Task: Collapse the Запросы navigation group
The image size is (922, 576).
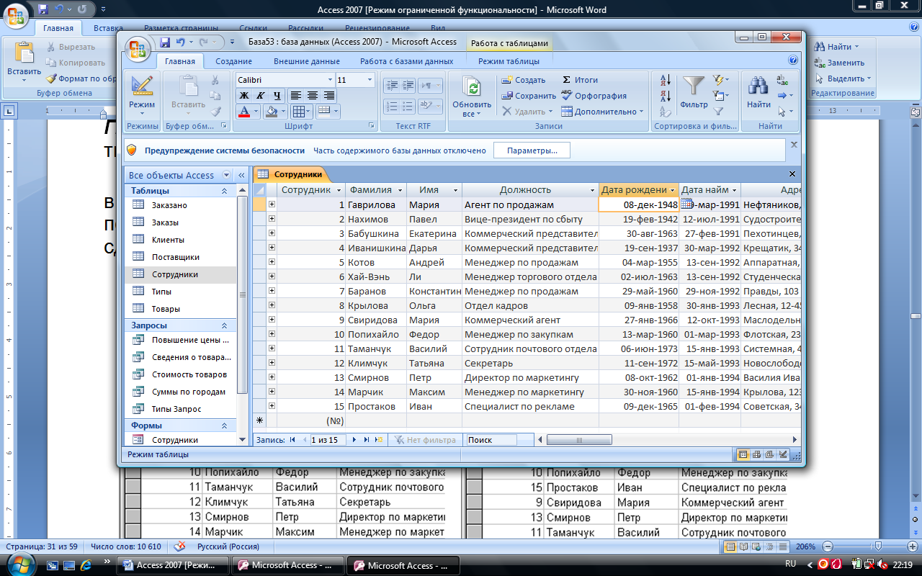Action: [224, 325]
